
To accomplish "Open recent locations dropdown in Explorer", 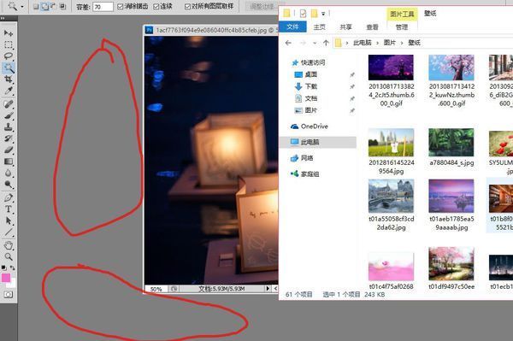I will pos(315,43).
